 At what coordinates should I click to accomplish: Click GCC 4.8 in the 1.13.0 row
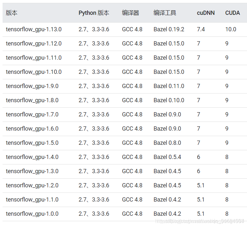pyautogui.click(x=132, y=29)
